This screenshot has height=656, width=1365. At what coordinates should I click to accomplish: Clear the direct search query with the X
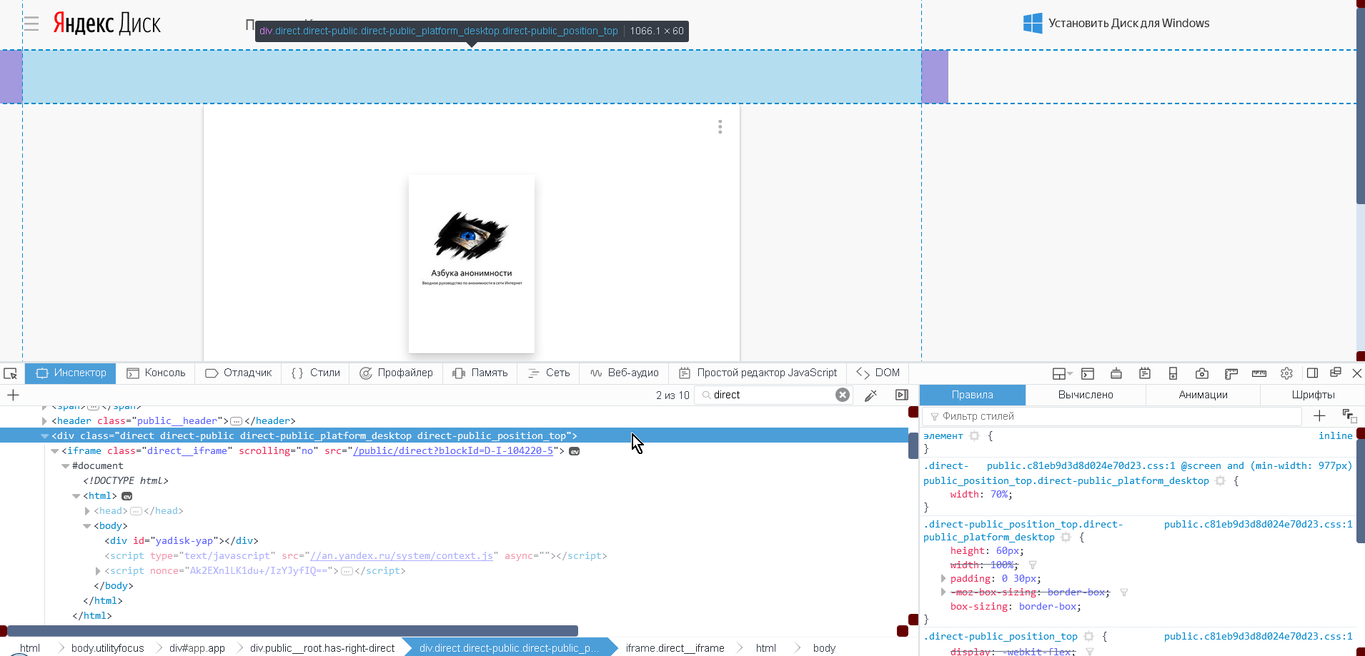coord(844,395)
